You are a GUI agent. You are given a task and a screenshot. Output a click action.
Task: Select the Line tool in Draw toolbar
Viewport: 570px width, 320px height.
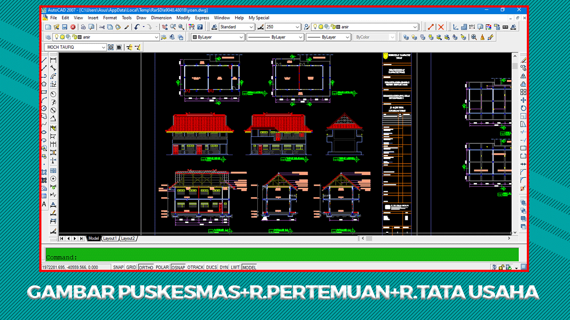[x=45, y=60]
